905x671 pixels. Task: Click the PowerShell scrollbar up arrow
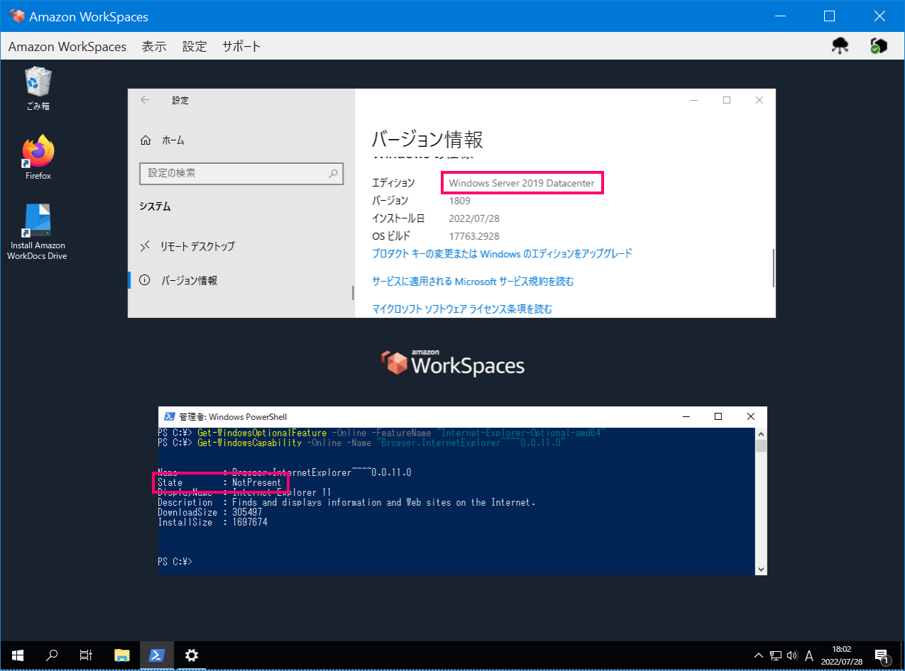tap(762, 433)
